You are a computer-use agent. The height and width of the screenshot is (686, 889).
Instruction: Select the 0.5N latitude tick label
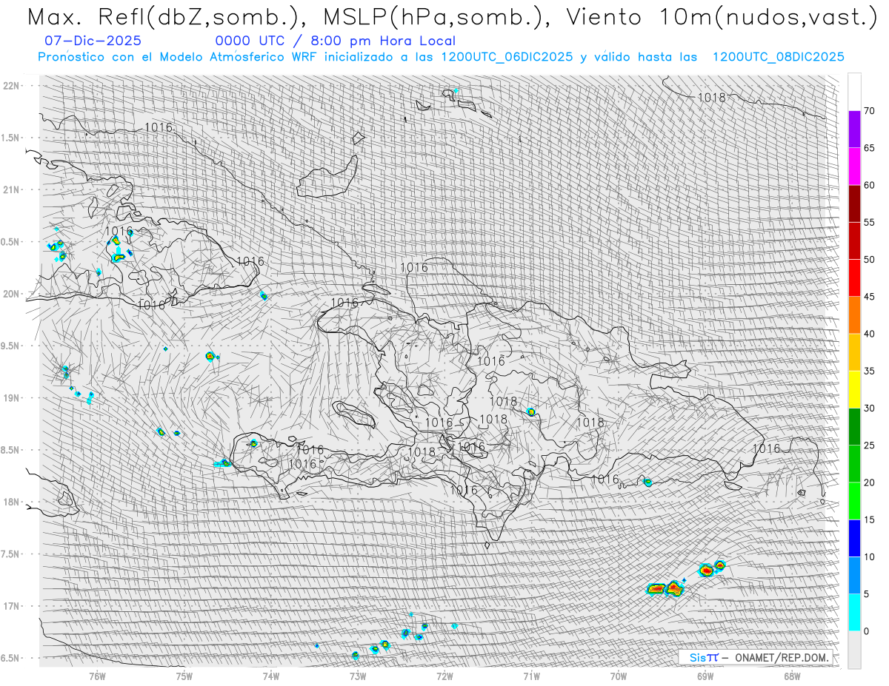[x=11, y=242]
